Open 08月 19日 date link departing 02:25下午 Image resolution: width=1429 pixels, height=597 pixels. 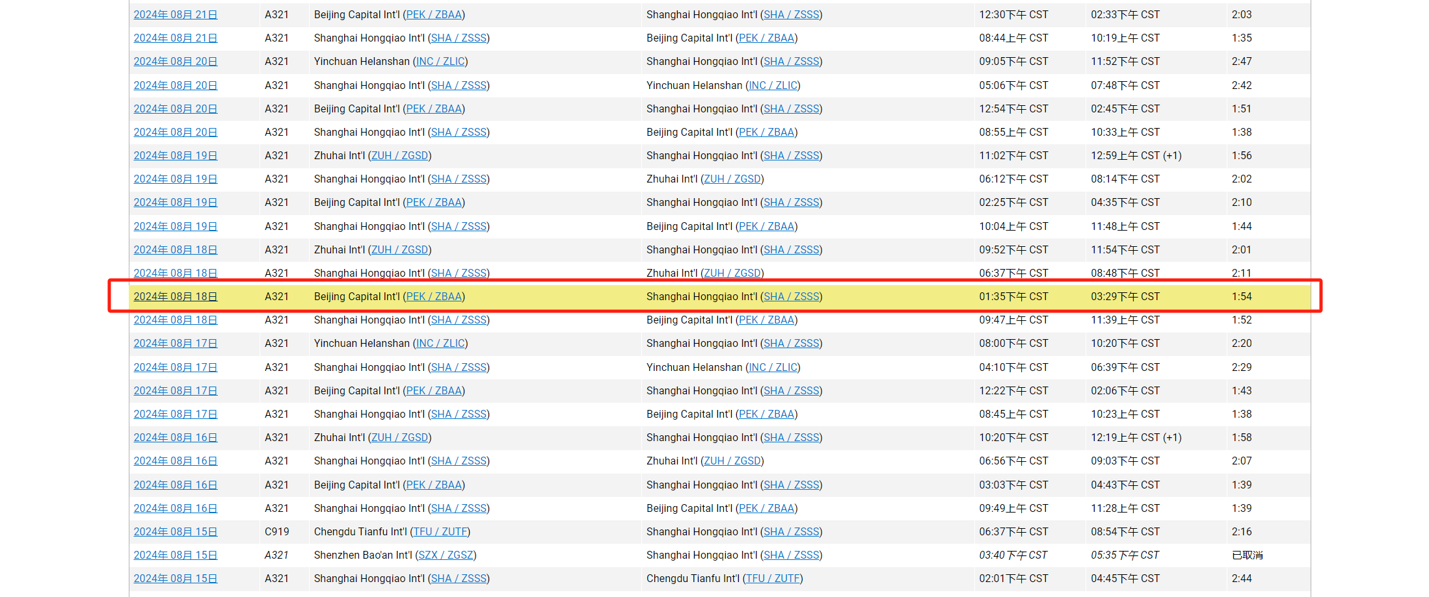tap(175, 203)
